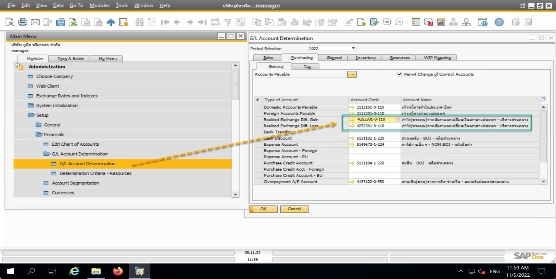Click the OK button
The image size is (556, 279).
point(263,209)
